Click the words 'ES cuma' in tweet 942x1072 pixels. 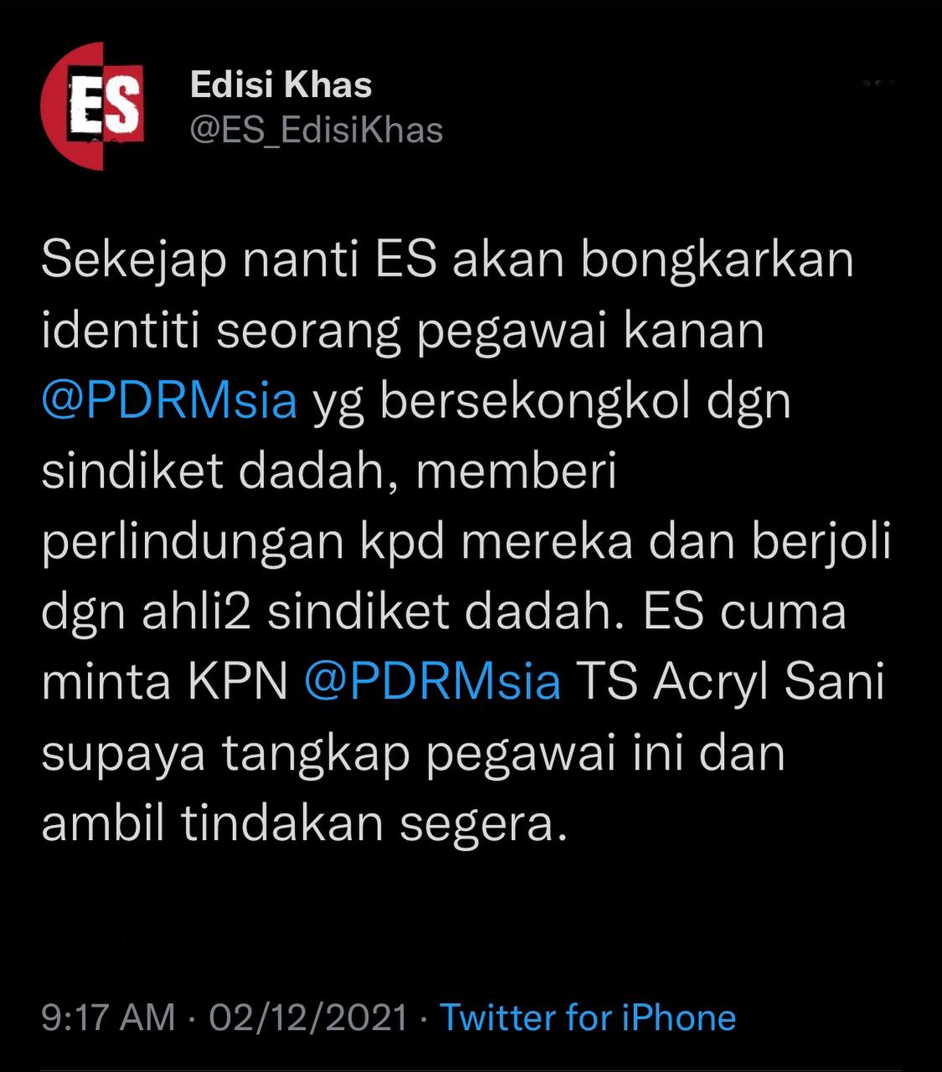click(x=745, y=612)
